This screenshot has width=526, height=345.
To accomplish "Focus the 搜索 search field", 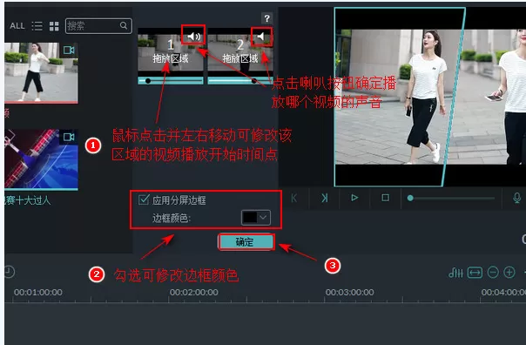I will (98, 26).
